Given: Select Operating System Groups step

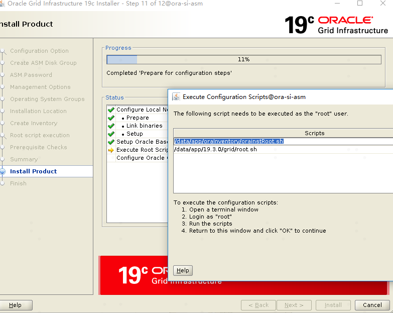Looking at the screenshot, I should 47,99.
